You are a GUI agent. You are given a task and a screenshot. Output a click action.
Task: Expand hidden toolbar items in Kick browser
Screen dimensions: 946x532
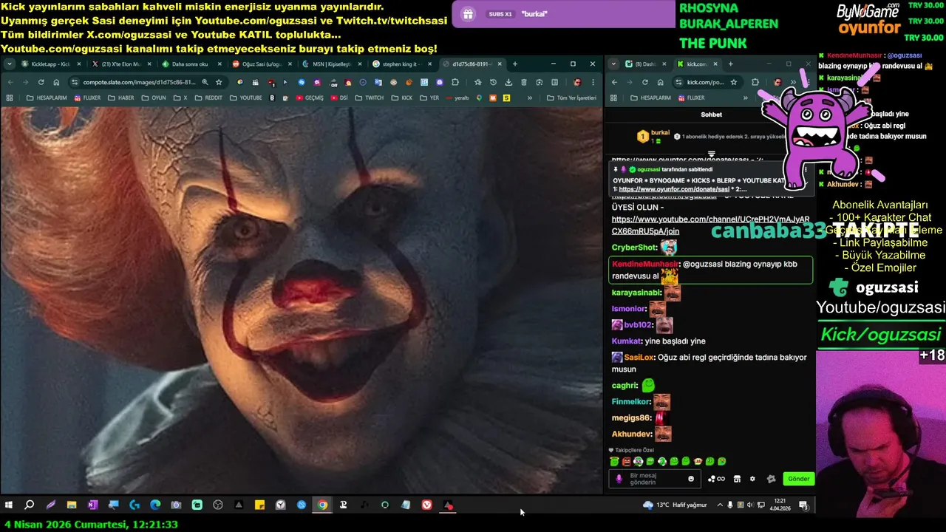793,82
